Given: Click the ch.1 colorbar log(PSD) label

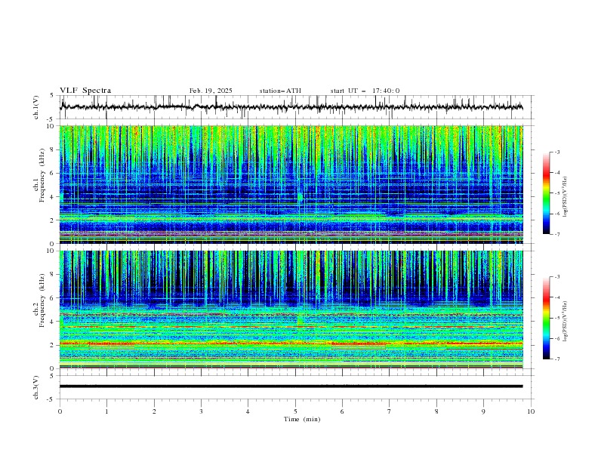Looking at the screenshot, I should (566, 197).
